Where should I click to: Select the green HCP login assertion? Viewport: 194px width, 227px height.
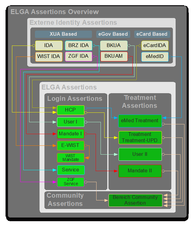[x=70, y=110]
